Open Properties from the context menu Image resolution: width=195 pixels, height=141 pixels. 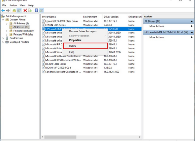[75, 40]
